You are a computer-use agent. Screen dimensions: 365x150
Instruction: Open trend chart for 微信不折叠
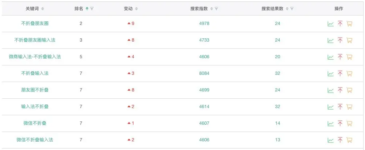click(x=330, y=124)
